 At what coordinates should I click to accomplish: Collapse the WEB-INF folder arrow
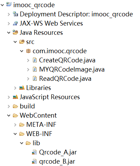click(15, 134)
